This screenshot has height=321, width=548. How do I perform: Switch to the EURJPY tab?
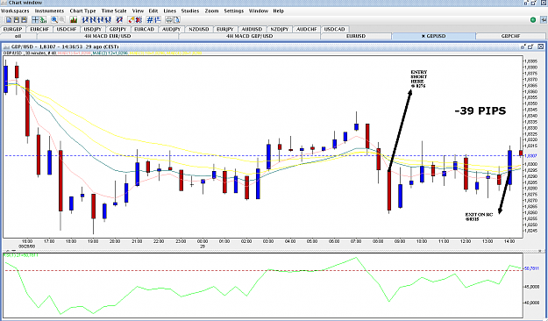225,29
